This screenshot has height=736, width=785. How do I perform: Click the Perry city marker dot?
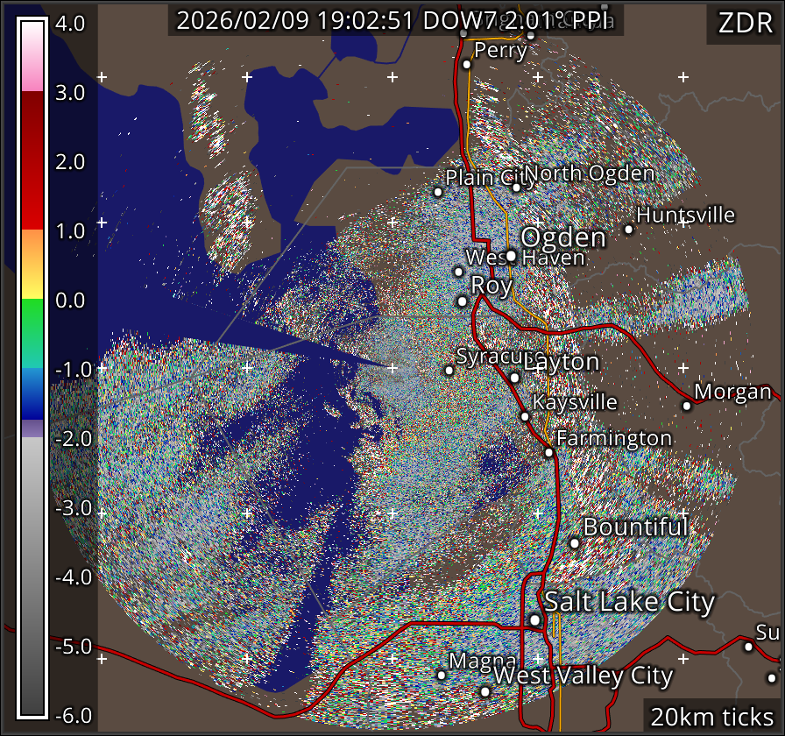467,64
